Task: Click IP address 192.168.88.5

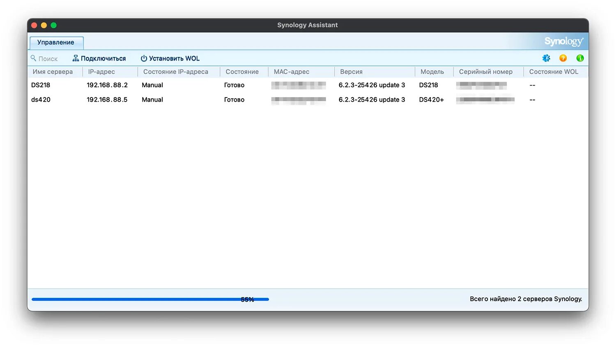Action: coord(107,100)
